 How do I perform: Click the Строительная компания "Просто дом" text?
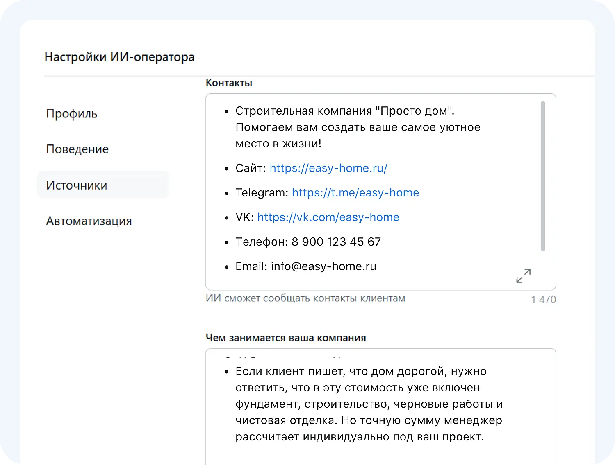point(345,111)
